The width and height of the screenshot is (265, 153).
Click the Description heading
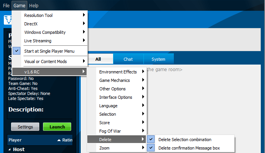point(26,110)
